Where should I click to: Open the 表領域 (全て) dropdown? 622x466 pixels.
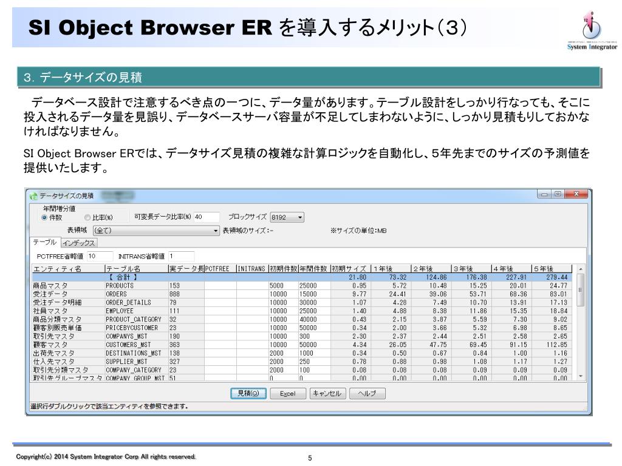(x=156, y=230)
